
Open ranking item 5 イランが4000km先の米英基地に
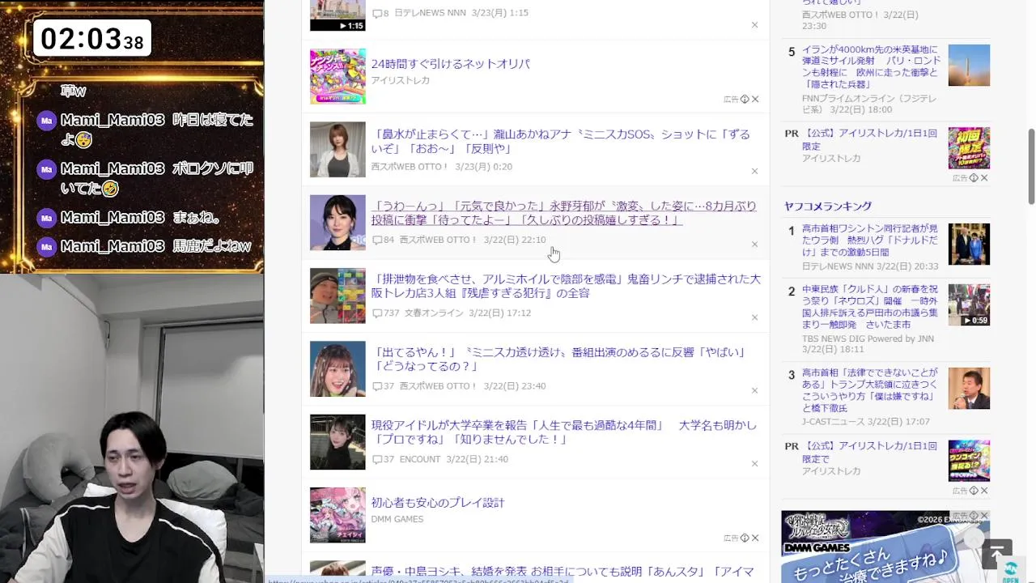pos(872,66)
